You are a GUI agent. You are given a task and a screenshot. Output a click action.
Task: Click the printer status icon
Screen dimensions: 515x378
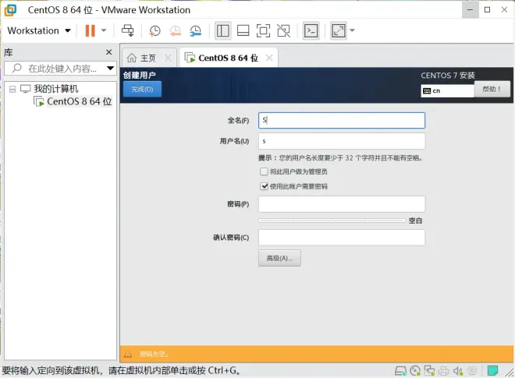coord(443,371)
